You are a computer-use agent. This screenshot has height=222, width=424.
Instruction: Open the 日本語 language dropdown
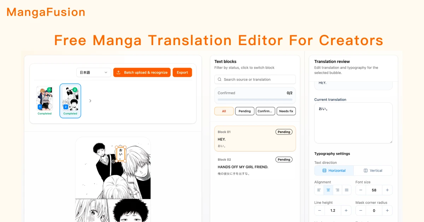94,72
